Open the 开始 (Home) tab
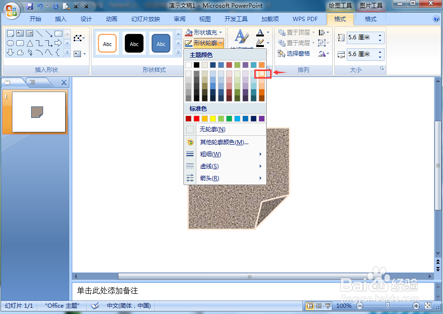The width and height of the screenshot is (443, 314). pos(35,19)
